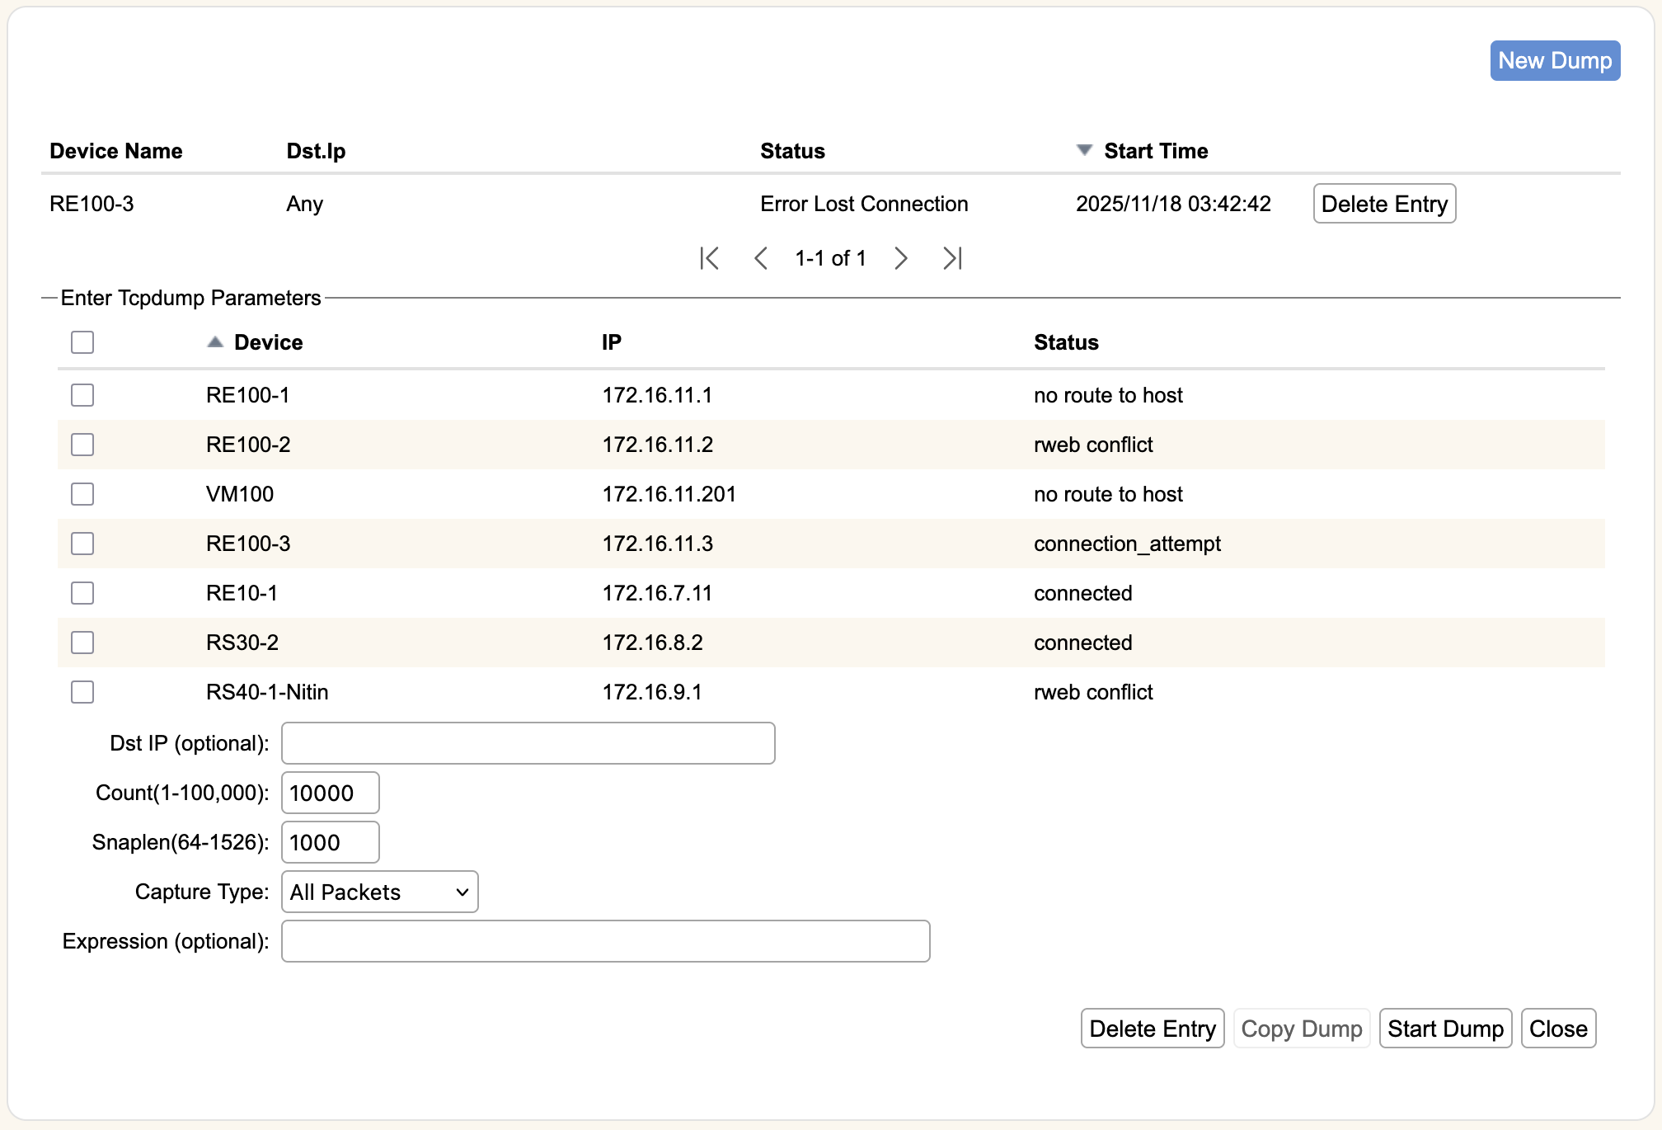
Task: Click the Copy Dump button
Action: click(1302, 1029)
